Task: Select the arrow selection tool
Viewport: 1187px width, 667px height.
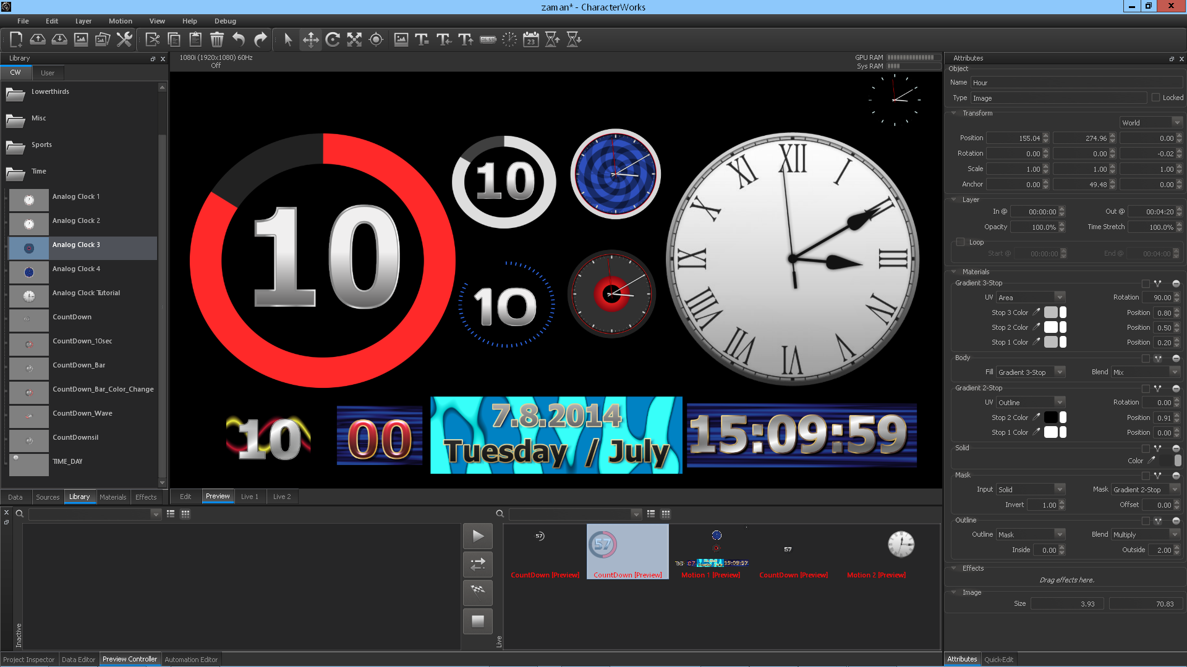Action: [x=287, y=40]
